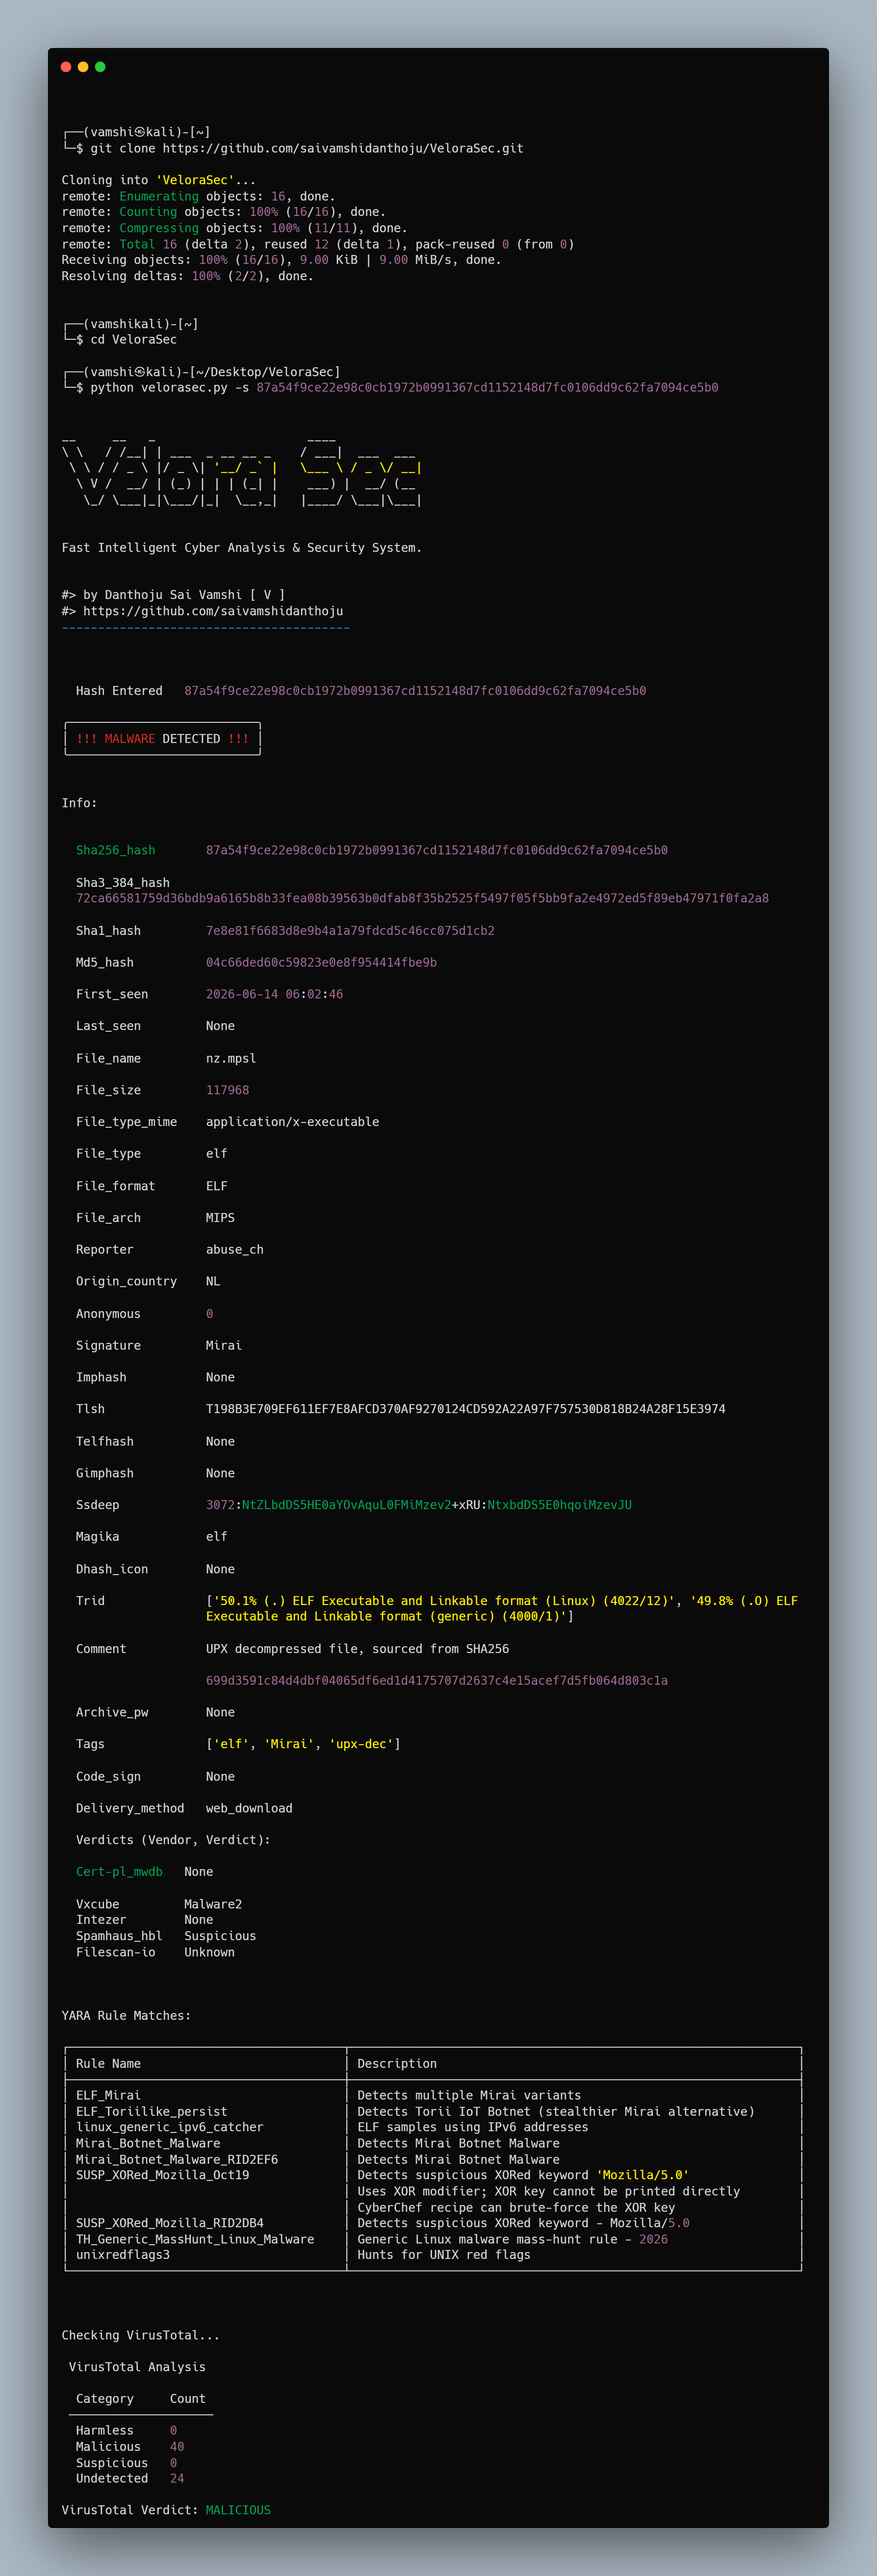The image size is (877, 2576).
Task: Click the Vxcube verdict 'Malware2'
Action: click(213, 1904)
